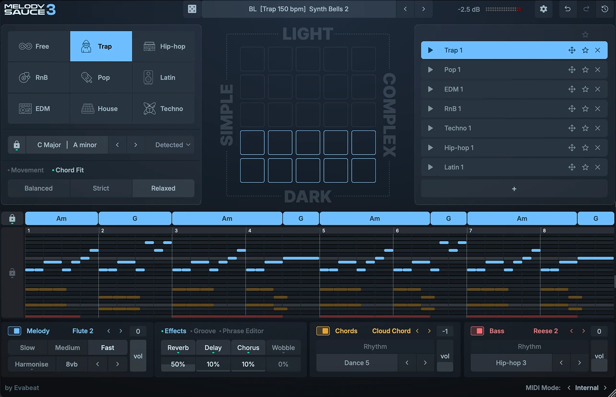616x397 pixels.
Task: Click the dice randomize icon beside preset name
Action: 192,9
